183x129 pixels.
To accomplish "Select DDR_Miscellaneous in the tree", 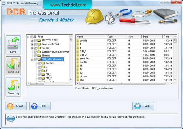I will click(x=52, y=59).
